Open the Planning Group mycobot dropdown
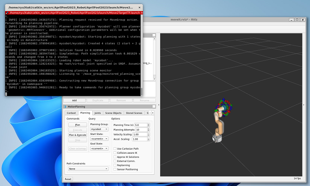The width and height of the screenshot is (310, 186). pyautogui.click(x=99, y=129)
